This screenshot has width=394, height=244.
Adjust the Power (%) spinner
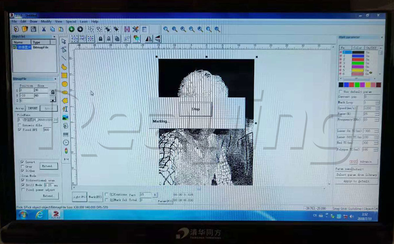coord(377,114)
